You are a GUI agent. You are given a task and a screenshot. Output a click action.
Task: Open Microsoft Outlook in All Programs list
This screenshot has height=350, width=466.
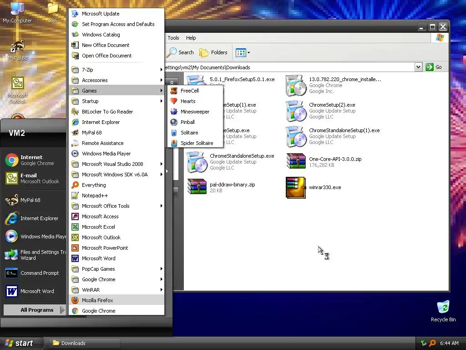point(116,237)
